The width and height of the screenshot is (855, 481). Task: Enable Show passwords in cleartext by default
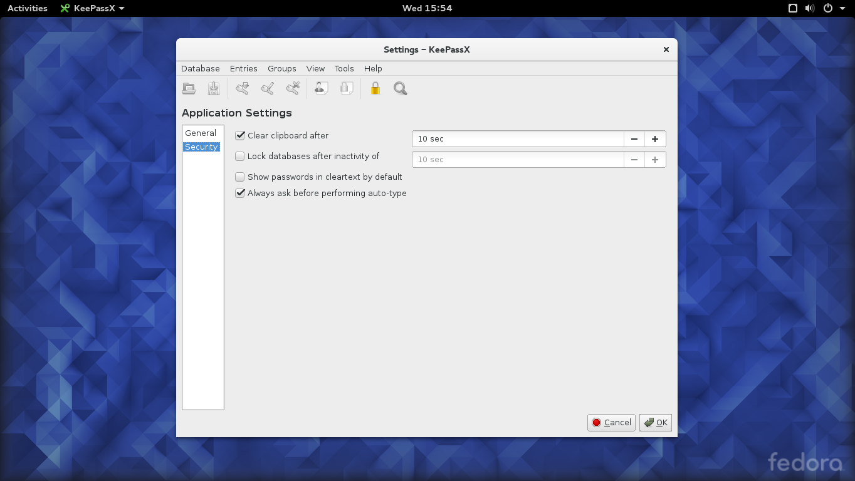pos(239,177)
